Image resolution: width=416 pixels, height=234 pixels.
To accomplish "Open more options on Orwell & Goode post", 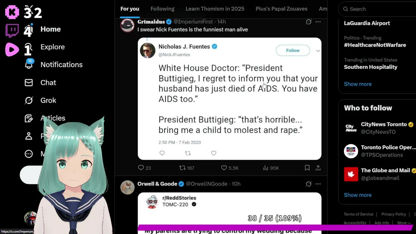I will [x=318, y=184].
